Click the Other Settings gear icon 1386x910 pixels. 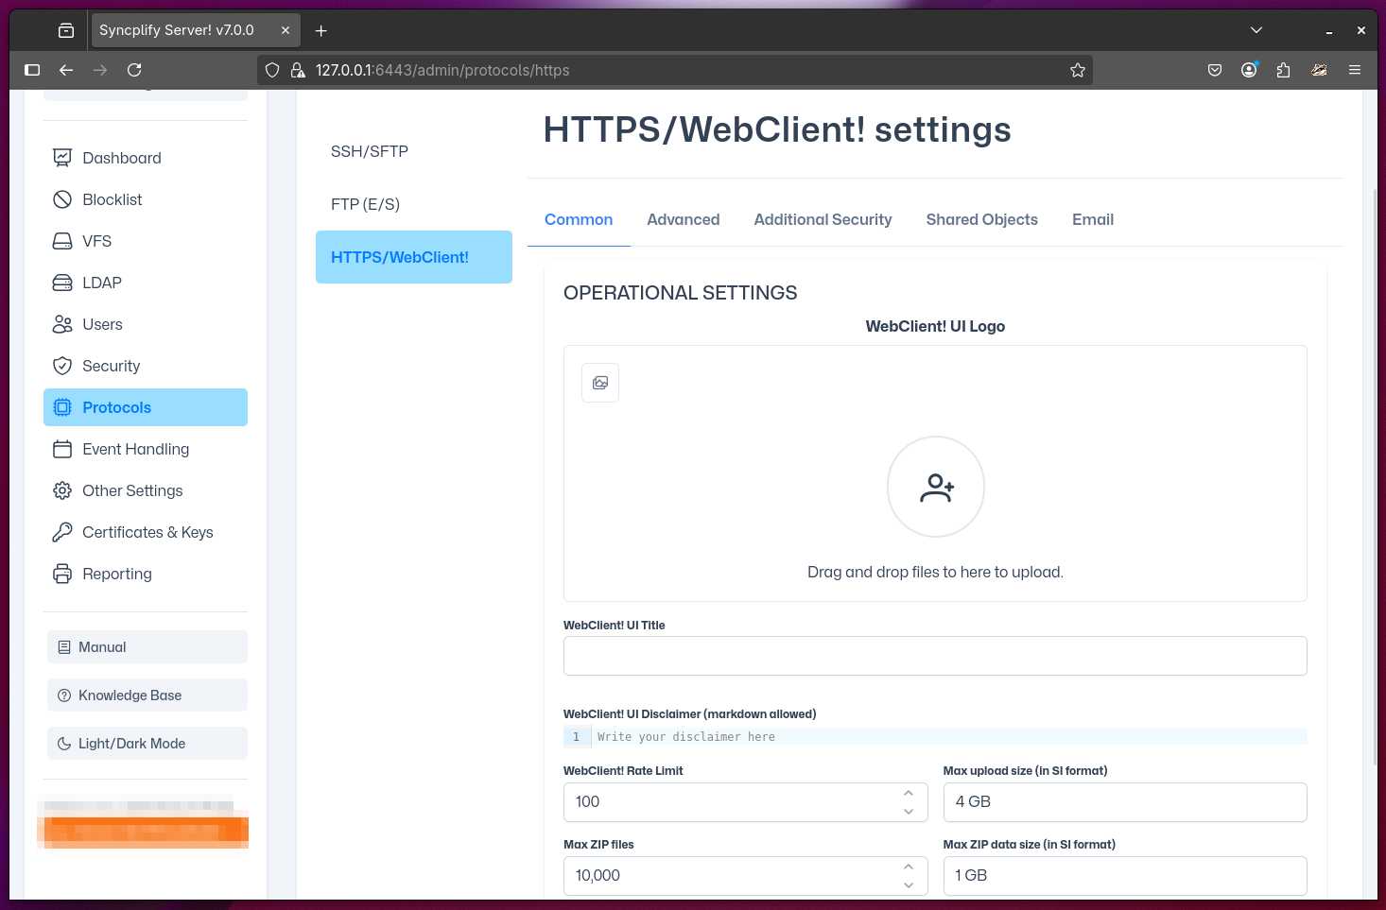click(x=61, y=490)
